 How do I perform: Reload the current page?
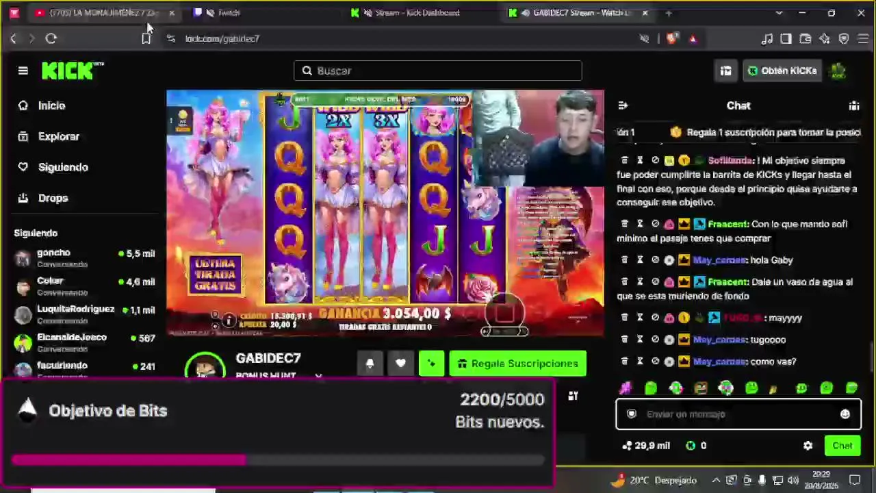(51, 38)
